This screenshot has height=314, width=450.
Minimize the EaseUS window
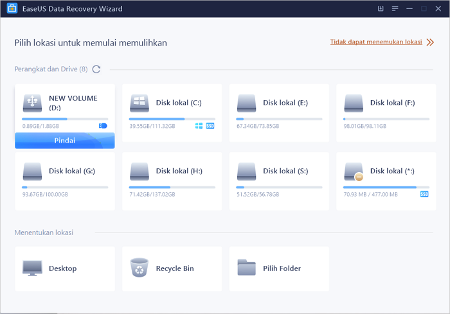410,8
